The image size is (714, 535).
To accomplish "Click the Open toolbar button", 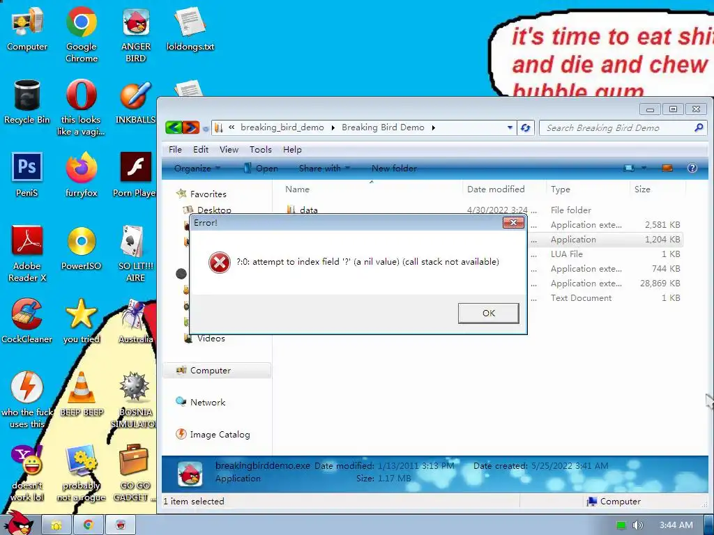I will click(x=261, y=169).
